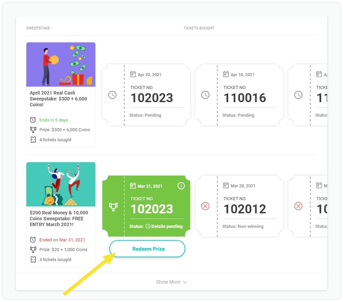Open the April 2021 sweepstake thumbnail image
The image size is (343, 302).
[61, 64]
